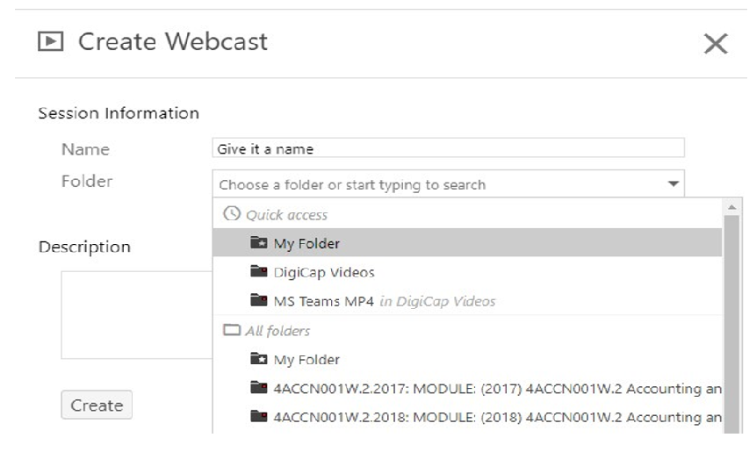This screenshot has width=749, height=452.
Task: Click the 4ACCN001W.2.2017 module folder icon
Action: (x=259, y=387)
